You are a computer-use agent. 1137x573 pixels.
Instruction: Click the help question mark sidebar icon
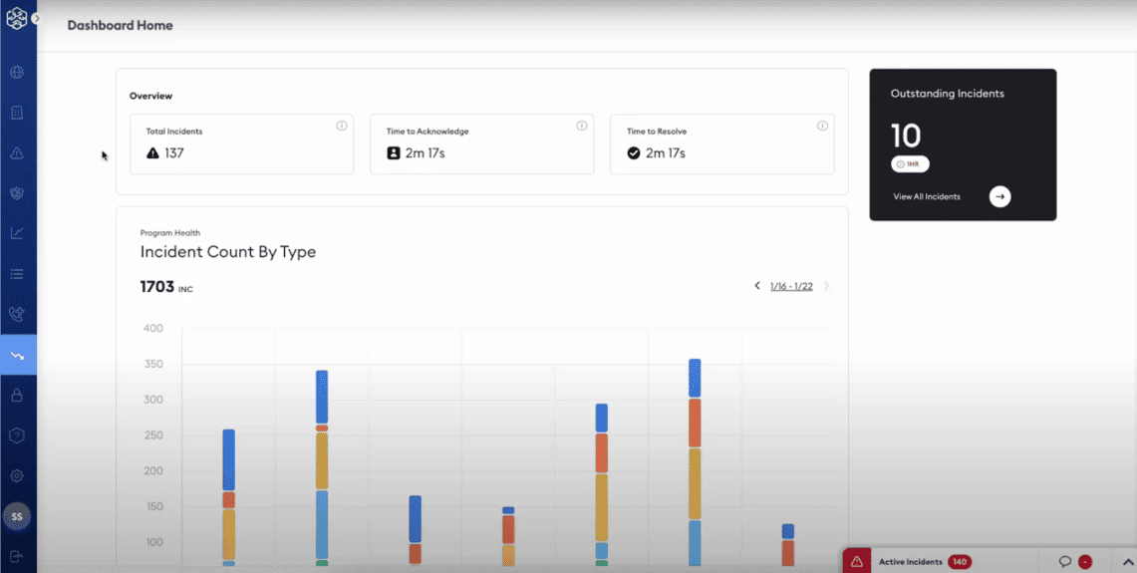coord(17,435)
